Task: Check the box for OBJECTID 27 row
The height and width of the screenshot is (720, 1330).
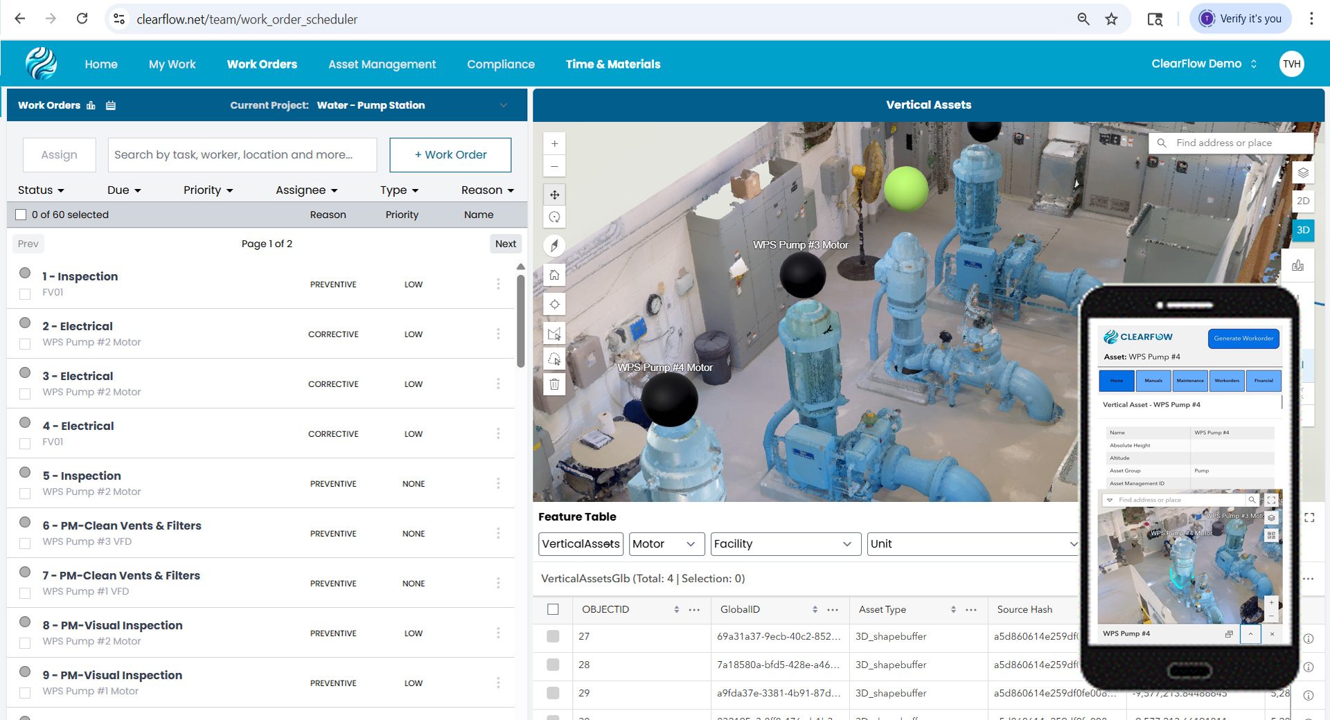Action: coord(553,636)
